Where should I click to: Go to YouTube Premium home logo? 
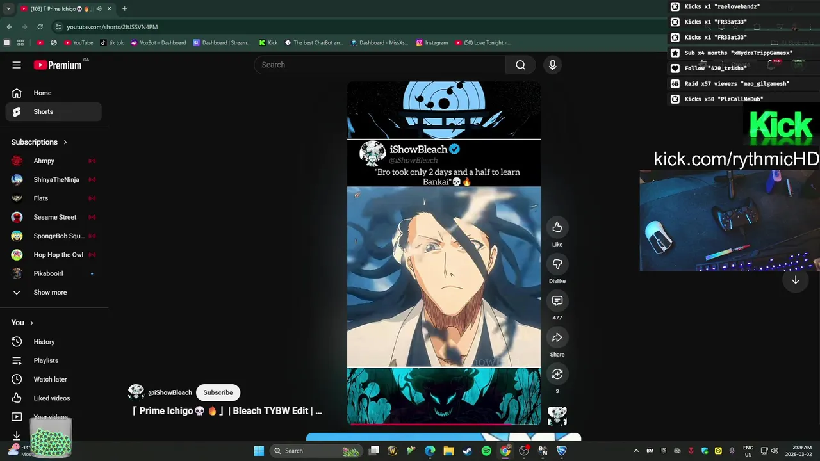(x=58, y=65)
